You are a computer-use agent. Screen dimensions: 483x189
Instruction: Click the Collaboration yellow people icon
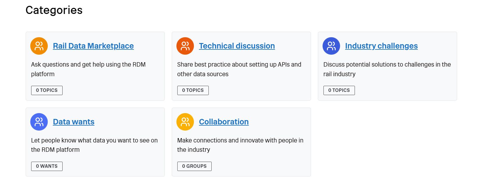(185, 122)
